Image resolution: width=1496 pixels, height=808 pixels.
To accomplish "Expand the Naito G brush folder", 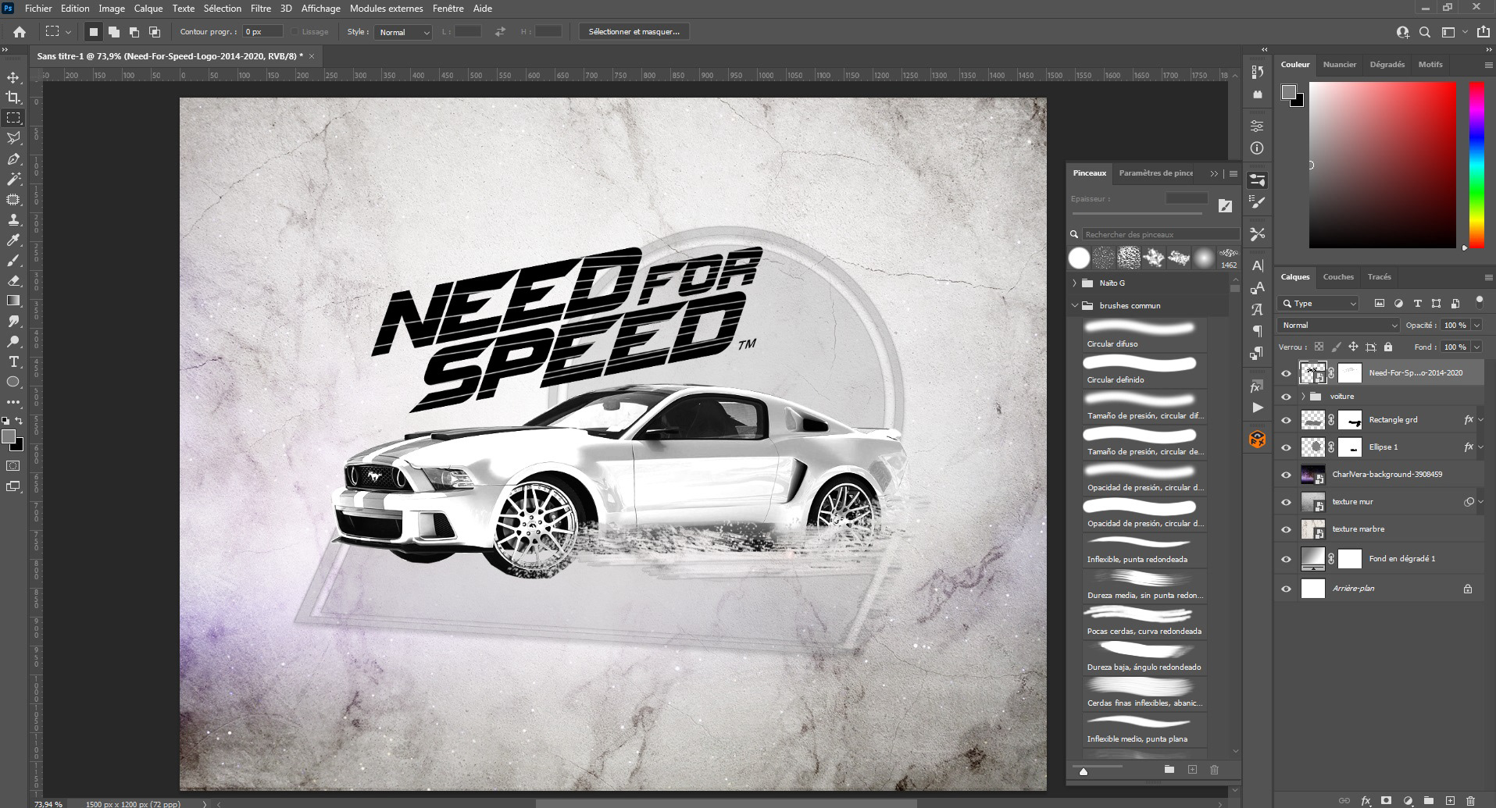I will pos(1075,283).
